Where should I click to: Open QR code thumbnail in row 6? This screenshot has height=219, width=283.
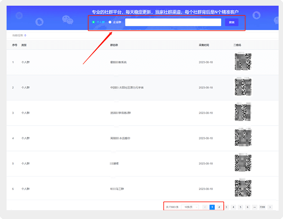(x=243, y=188)
